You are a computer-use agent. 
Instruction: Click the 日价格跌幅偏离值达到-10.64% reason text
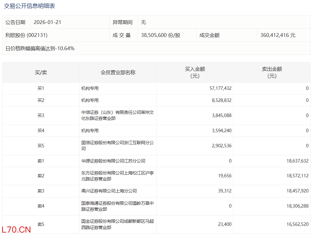click(40, 48)
